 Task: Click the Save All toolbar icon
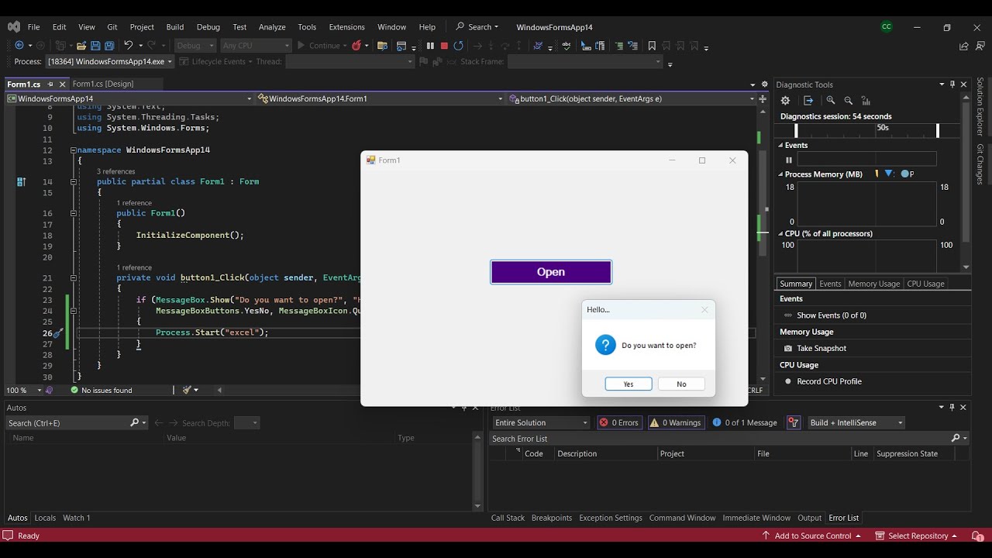(109, 46)
